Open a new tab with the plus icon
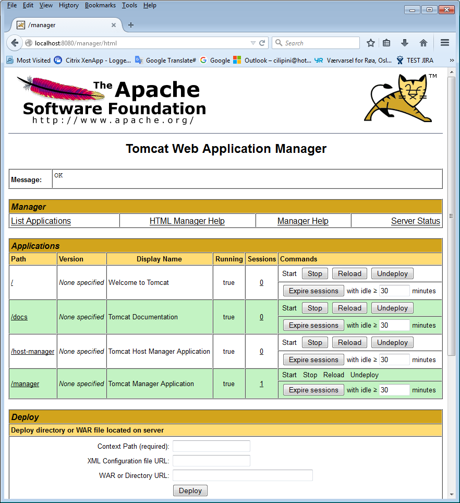This screenshot has height=503, width=460. [x=131, y=25]
